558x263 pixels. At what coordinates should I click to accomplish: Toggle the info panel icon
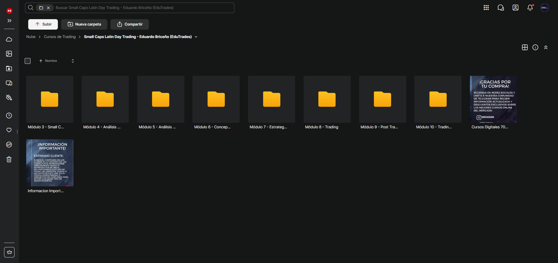point(535,47)
